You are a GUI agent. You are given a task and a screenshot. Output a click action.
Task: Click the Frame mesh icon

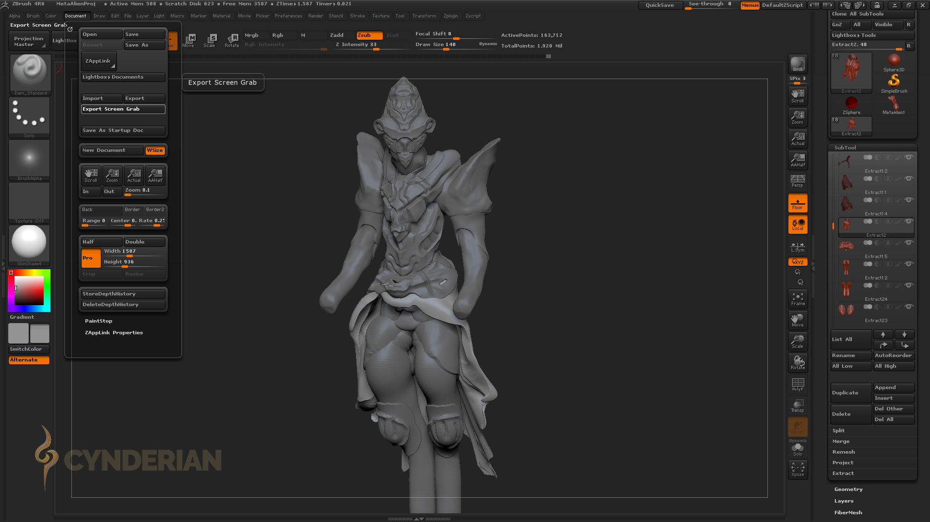pyautogui.click(x=797, y=299)
